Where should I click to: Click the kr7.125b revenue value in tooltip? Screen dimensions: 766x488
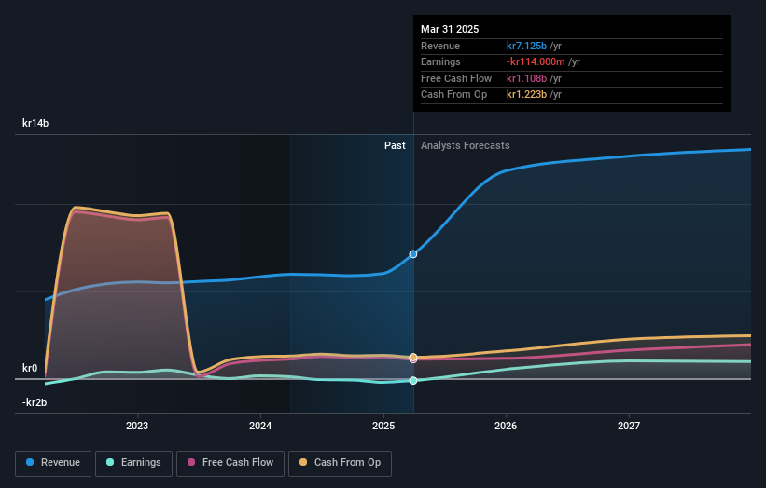(526, 46)
